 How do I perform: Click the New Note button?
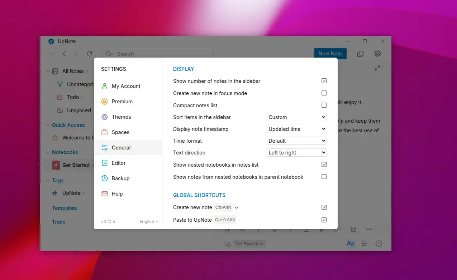330,54
